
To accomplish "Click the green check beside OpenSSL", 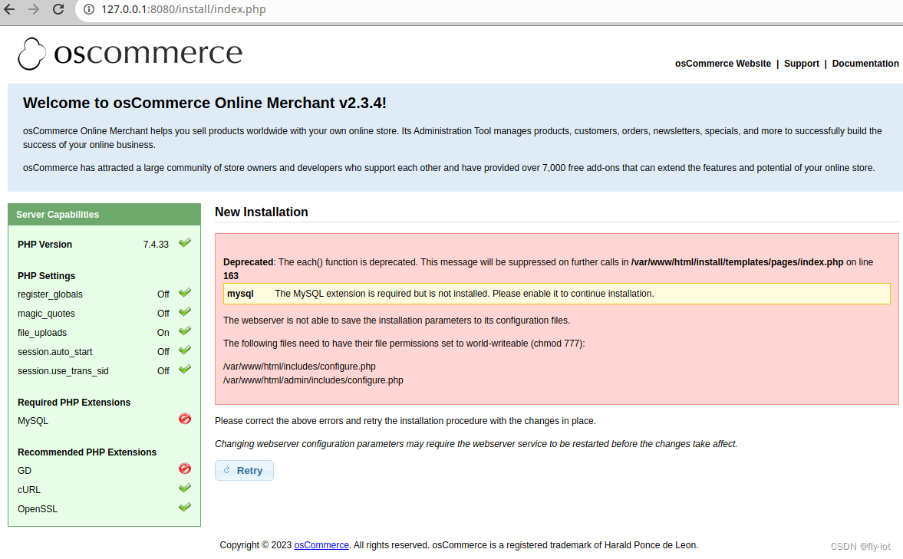I will [184, 507].
